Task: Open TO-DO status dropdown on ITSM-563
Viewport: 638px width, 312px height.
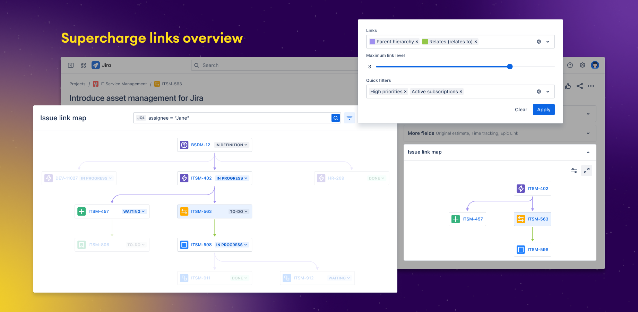Action: [x=239, y=211]
